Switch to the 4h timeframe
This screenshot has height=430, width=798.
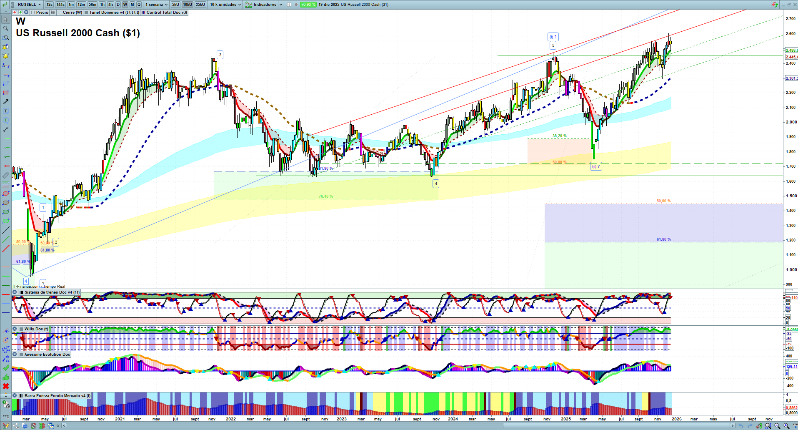pyautogui.click(x=110, y=5)
